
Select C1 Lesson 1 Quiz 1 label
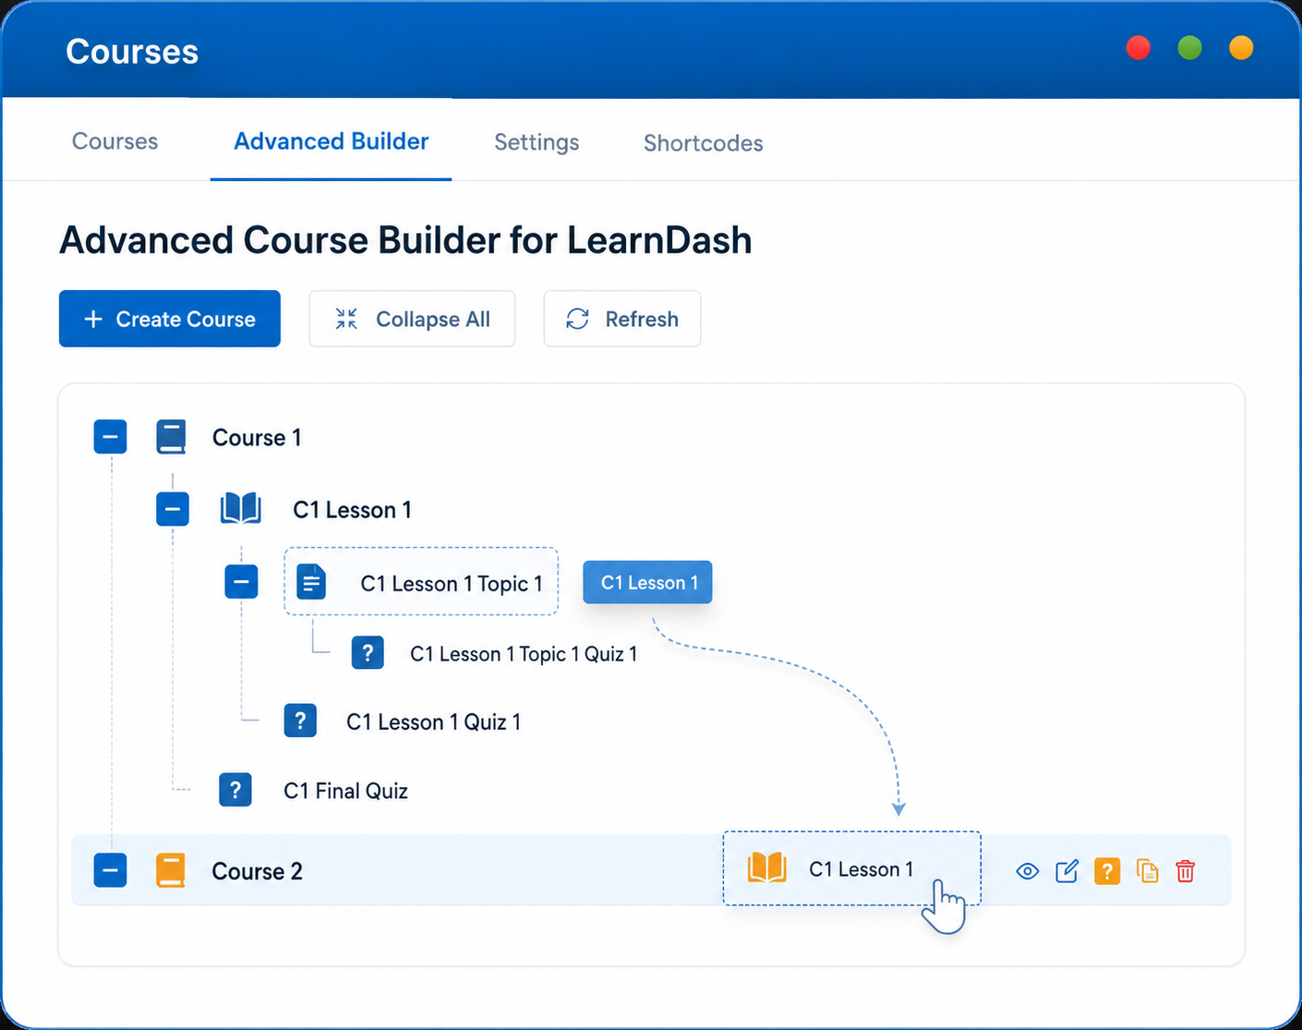point(433,721)
